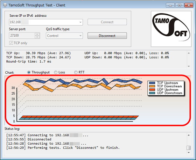Toggle the TCP only checkbox
Screen dimensions: 196x160
tap(11, 43)
